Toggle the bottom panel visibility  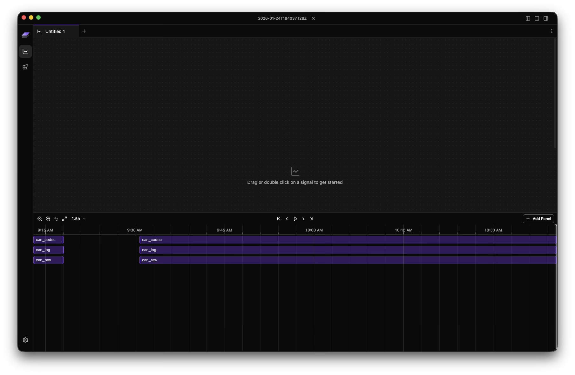point(537,18)
